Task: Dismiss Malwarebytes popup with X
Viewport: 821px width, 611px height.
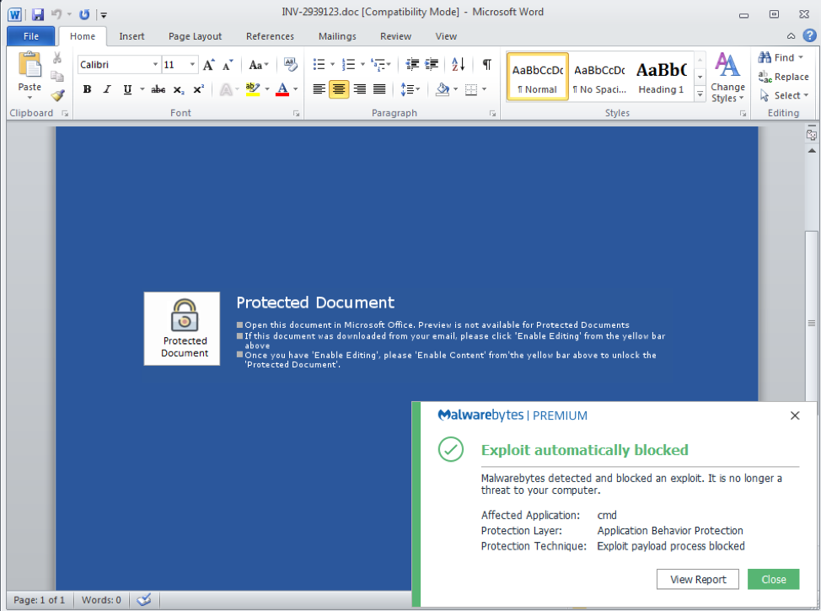Action: click(795, 415)
